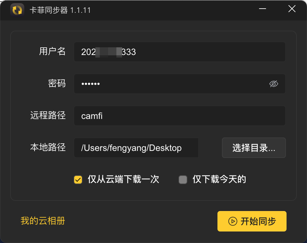Screen dimensions: 307x243
Task: Open the 我的云相册 link
Action: point(43,221)
